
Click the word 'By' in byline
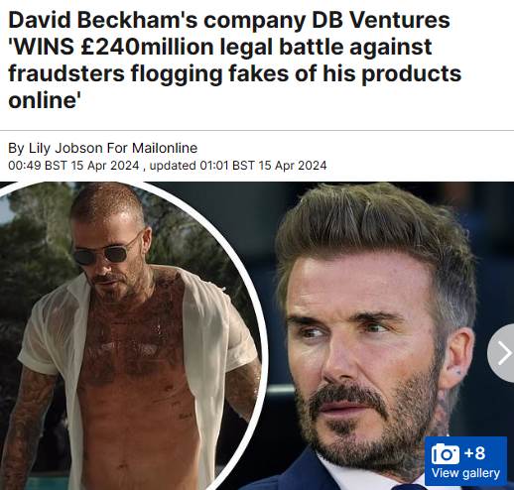[16, 148]
